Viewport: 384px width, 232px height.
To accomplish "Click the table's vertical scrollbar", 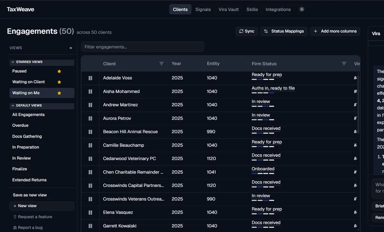I will pyautogui.click(x=358, y=104).
